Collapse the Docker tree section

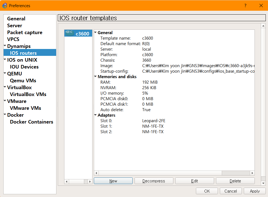coord(5,114)
